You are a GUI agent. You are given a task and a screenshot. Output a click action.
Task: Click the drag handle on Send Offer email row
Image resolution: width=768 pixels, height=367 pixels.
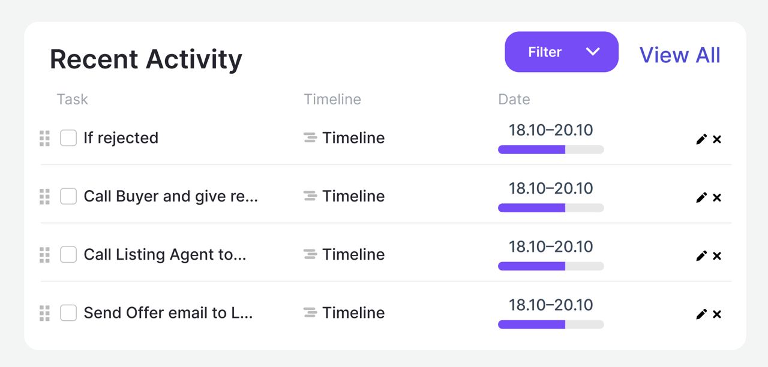[44, 313]
